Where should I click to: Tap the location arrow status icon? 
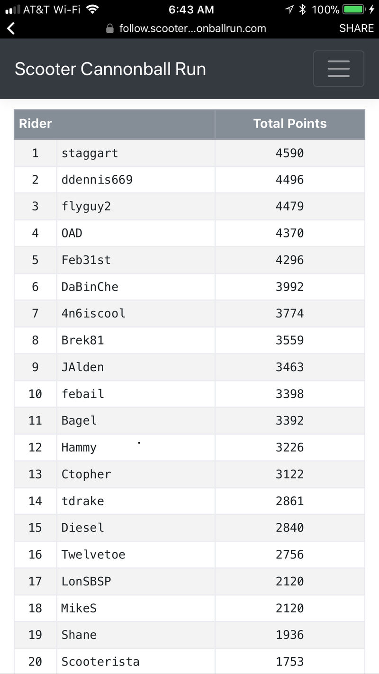pos(289,9)
